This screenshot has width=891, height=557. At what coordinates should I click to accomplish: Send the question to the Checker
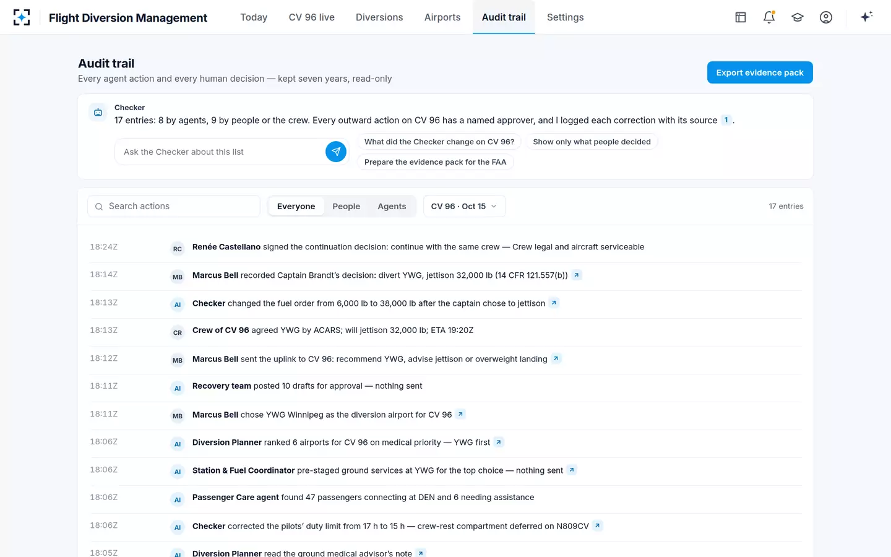336,152
